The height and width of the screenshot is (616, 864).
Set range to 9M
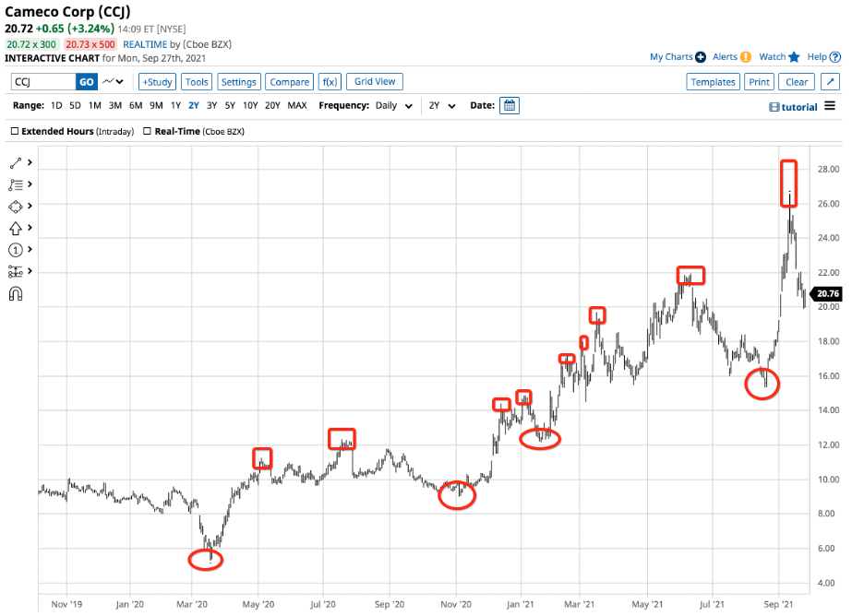[156, 105]
